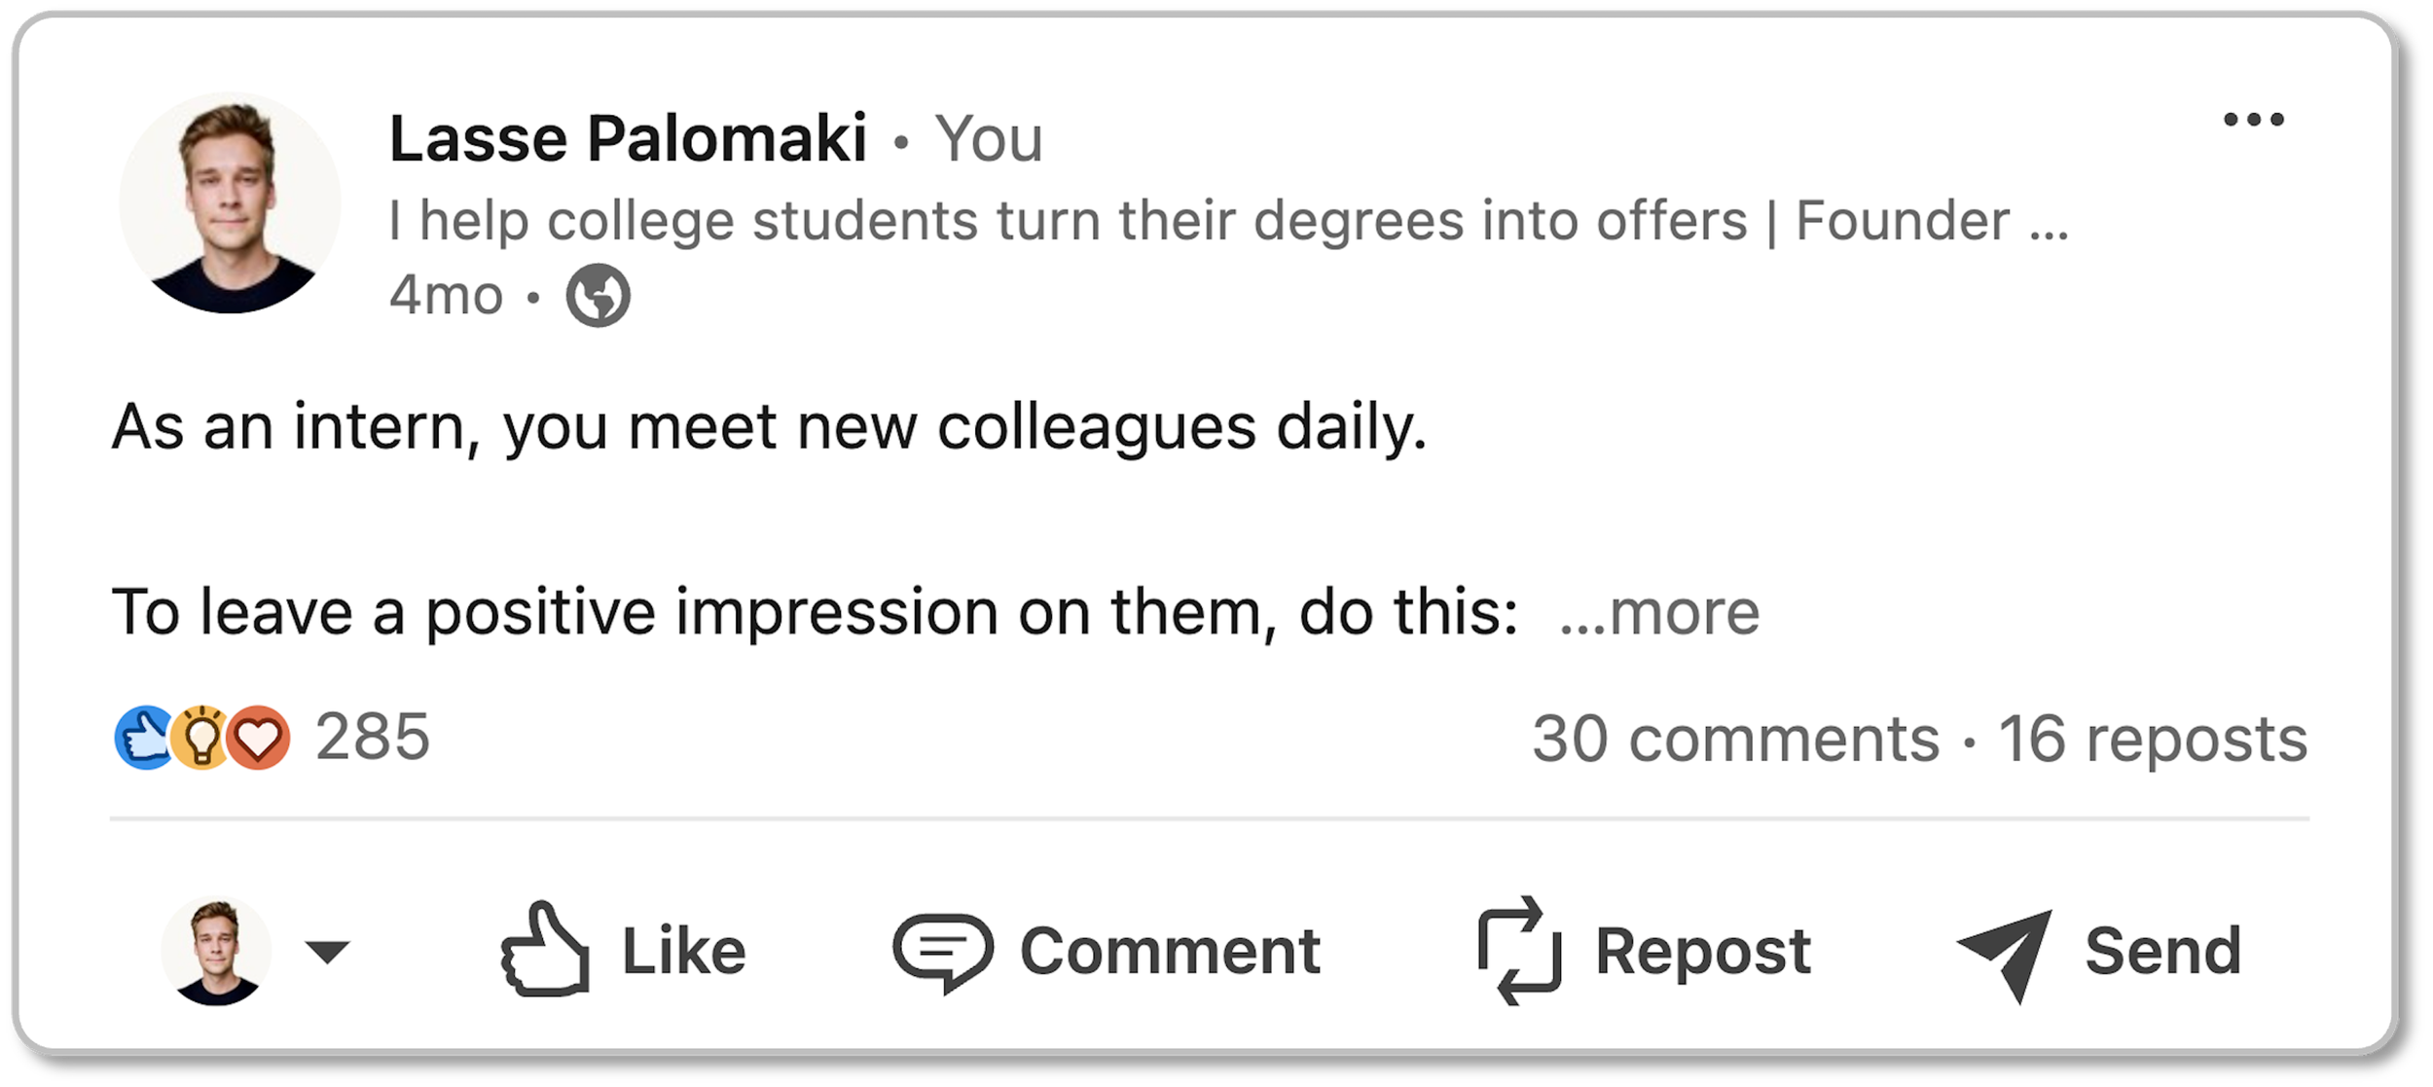
Task: Click the globe public visibility icon
Action: point(598,295)
